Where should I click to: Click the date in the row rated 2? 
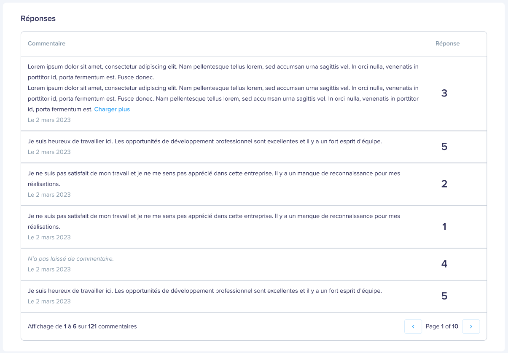49,195
